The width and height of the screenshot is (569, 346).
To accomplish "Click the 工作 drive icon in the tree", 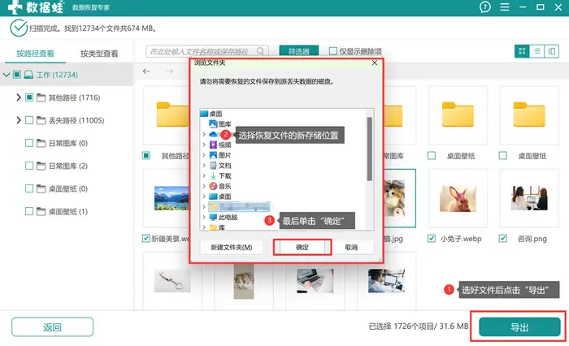I will 28,75.
